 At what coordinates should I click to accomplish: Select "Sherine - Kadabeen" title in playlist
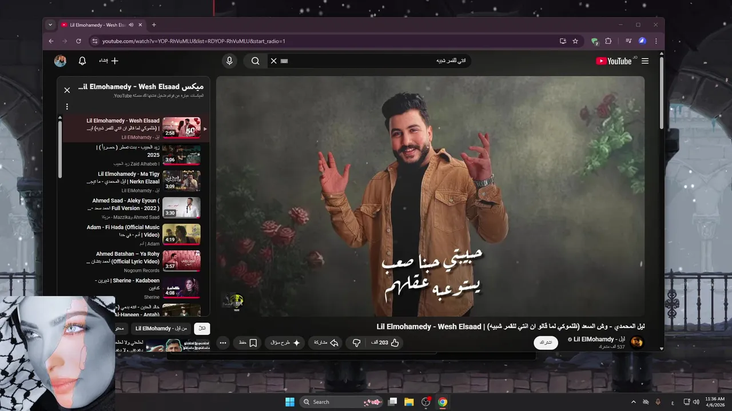(x=128, y=284)
